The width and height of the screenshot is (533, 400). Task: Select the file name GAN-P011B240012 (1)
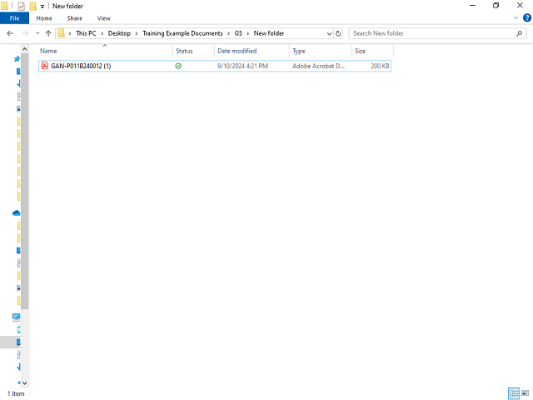(81, 66)
